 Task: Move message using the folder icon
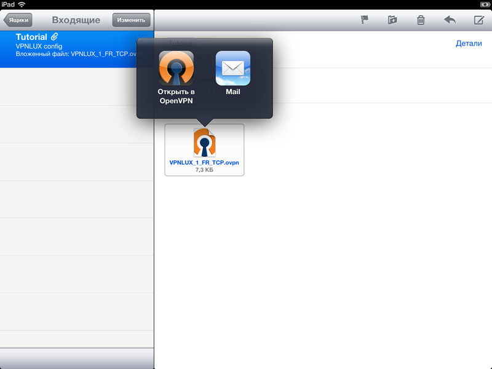pos(392,20)
